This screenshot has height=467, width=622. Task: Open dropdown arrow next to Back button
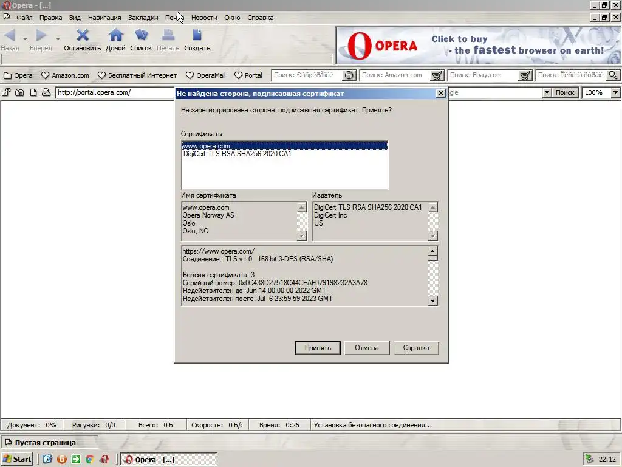click(25, 39)
